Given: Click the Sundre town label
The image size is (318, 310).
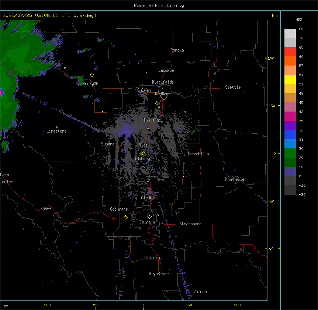Looking at the screenshot, I should pyautogui.click(x=108, y=144).
